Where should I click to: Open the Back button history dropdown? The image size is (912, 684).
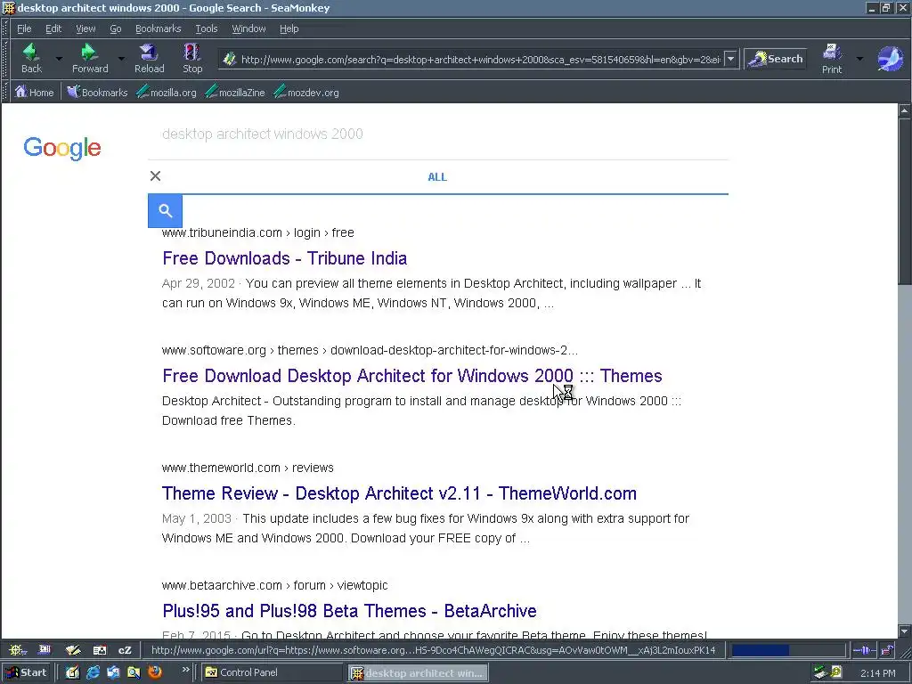tap(59, 58)
